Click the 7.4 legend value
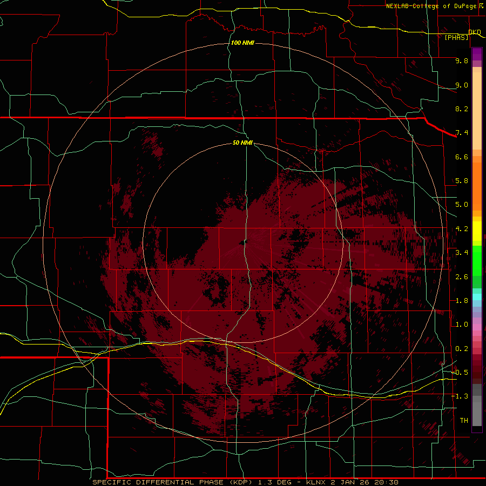 click(462, 133)
